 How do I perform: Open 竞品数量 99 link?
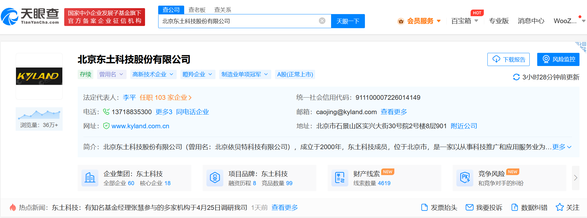click(x=277, y=183)
